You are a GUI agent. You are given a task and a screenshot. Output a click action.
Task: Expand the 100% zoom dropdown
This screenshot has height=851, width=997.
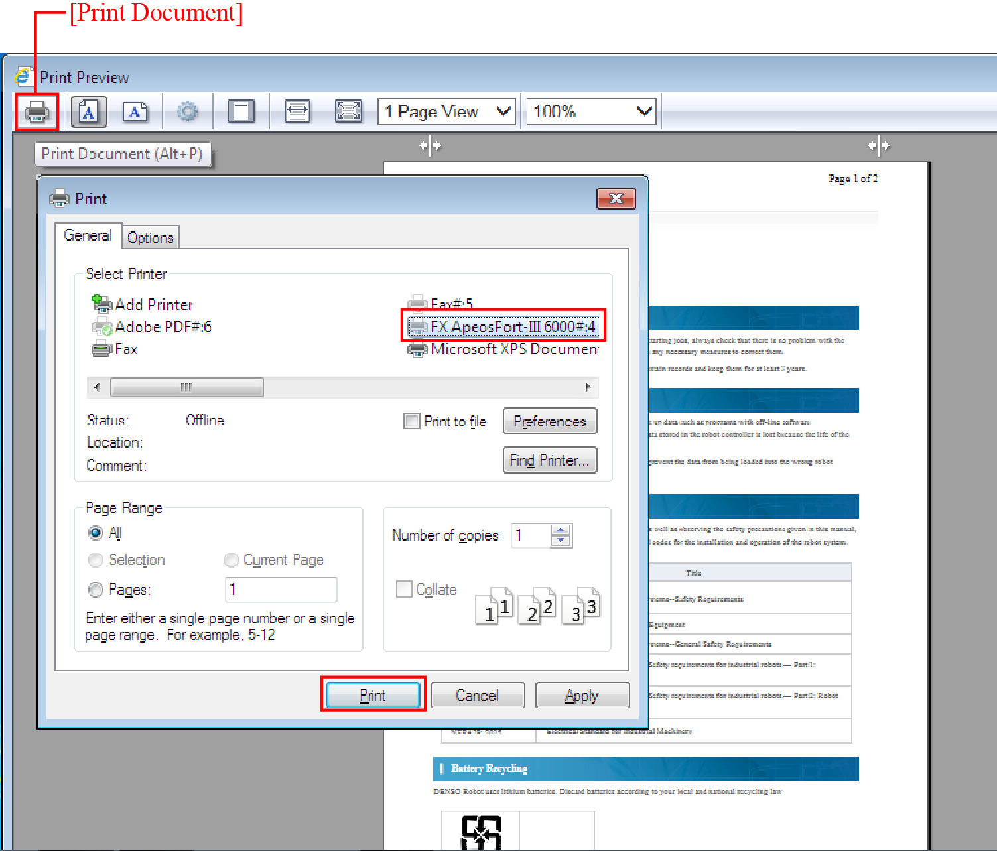pos(590,111)
